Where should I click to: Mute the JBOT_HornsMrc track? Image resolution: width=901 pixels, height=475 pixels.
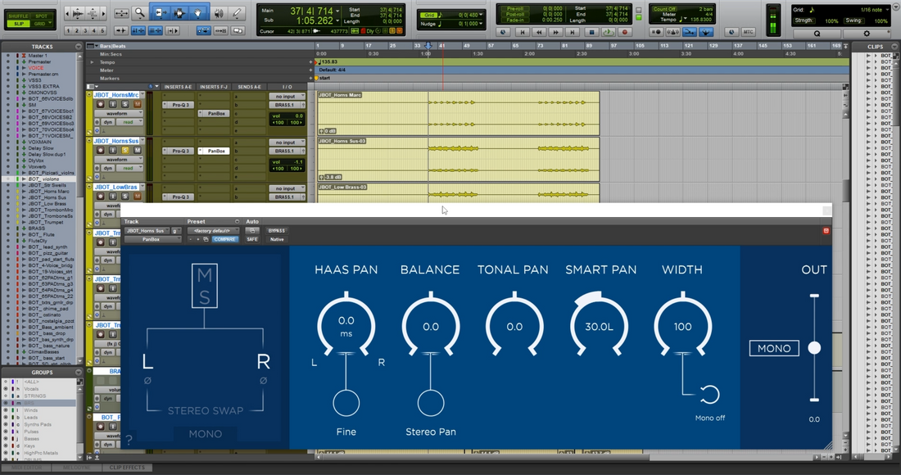coord(137,104)
